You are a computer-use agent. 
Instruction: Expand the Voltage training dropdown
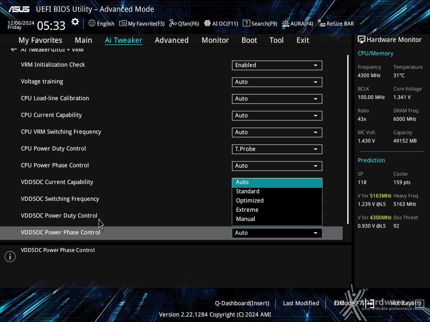click(x=277, y=82)
